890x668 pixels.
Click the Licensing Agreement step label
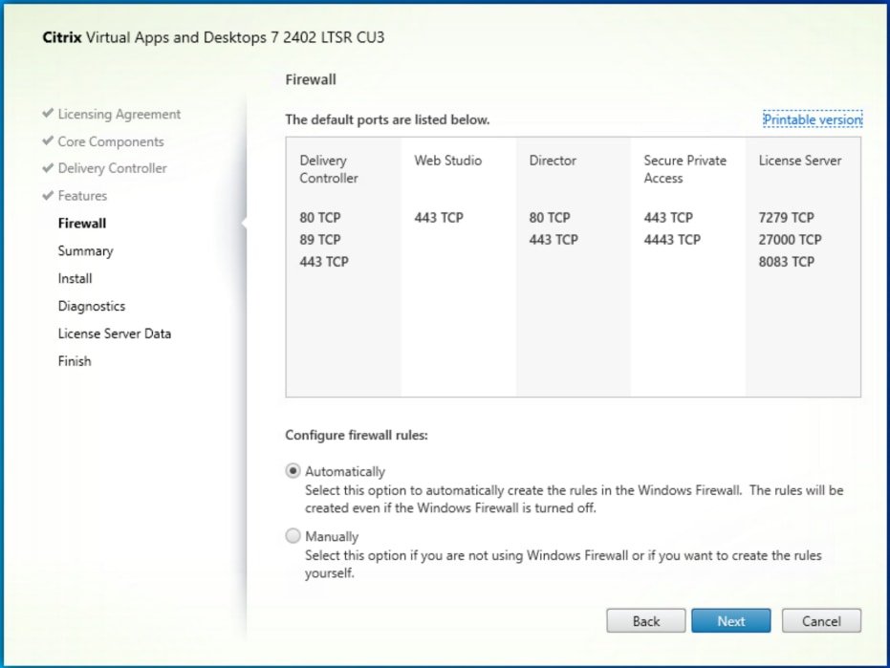(x=119, y=114)
